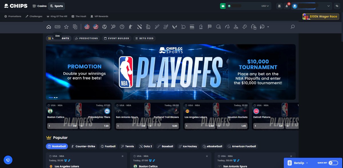The height and width of the screenshot is (168, 343).
Task: Select the golf flag icon
Action: coord(236,27)
